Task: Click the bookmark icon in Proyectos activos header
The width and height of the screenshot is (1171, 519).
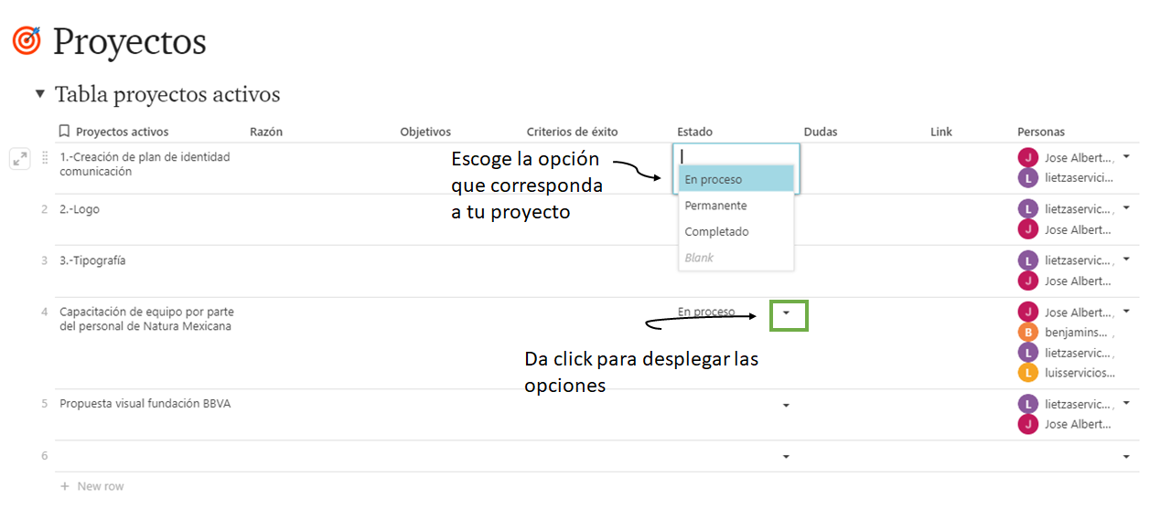Action: tap(64, 132)
